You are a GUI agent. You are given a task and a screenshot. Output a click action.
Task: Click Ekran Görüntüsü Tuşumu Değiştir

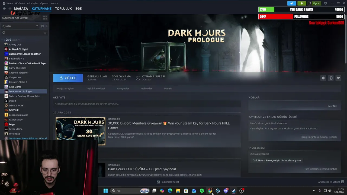pyautogui.click(x=319, y=137)
